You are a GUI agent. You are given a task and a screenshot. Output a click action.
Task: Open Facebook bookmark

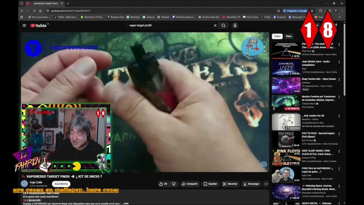point(280,17)
